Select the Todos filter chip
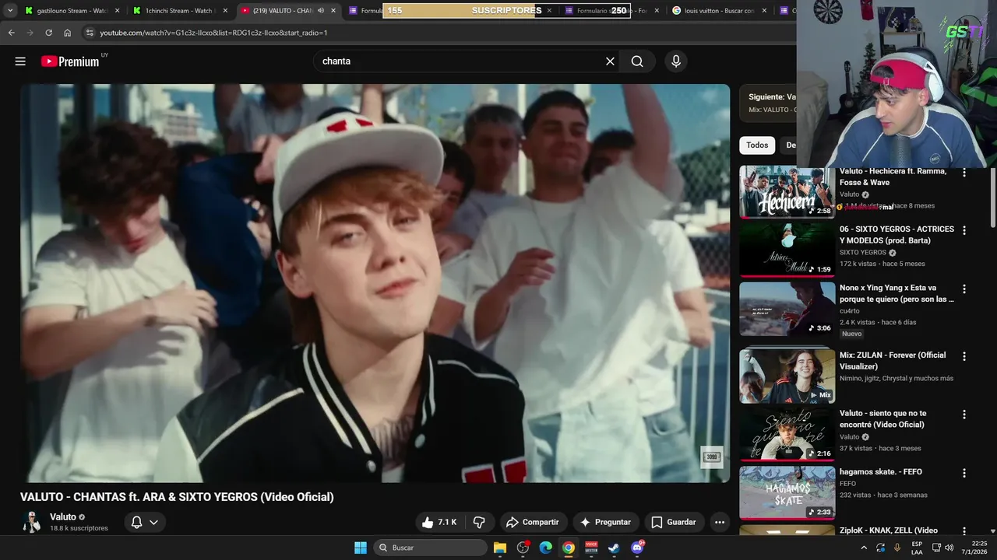997x560 pixels. (757, 145)
